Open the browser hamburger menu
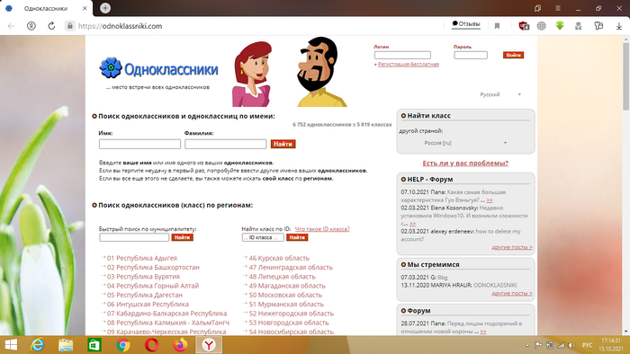 [558, 8]
